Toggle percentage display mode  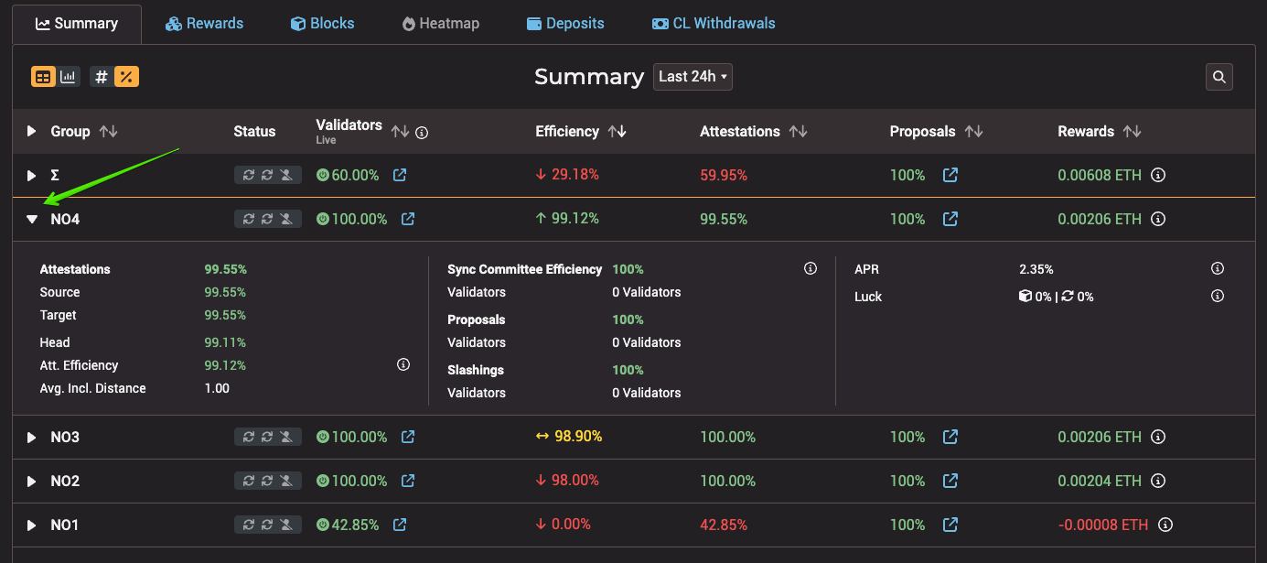tap(126, 77)
